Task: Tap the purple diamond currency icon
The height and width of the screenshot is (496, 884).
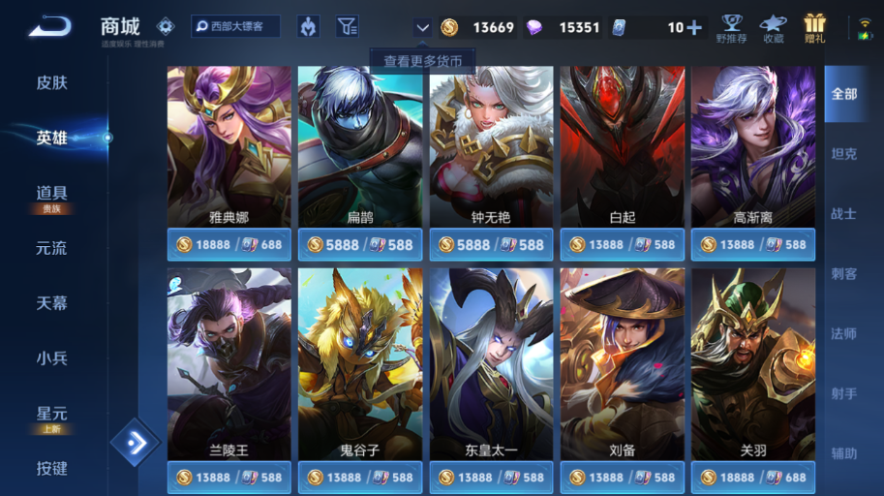Action: point(533,27)
